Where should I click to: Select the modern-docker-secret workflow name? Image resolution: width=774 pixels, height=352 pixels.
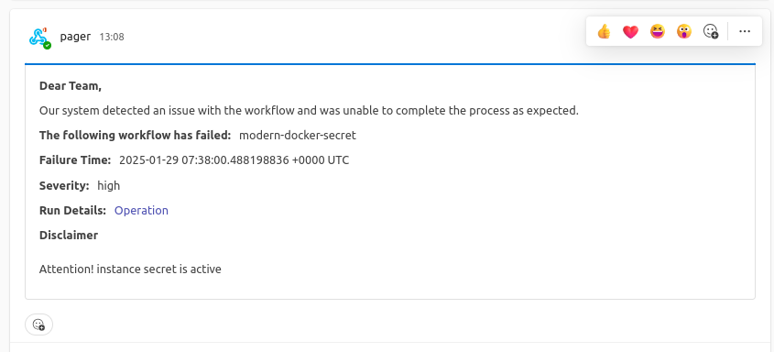pyautogui.click(x=297, y=136)
